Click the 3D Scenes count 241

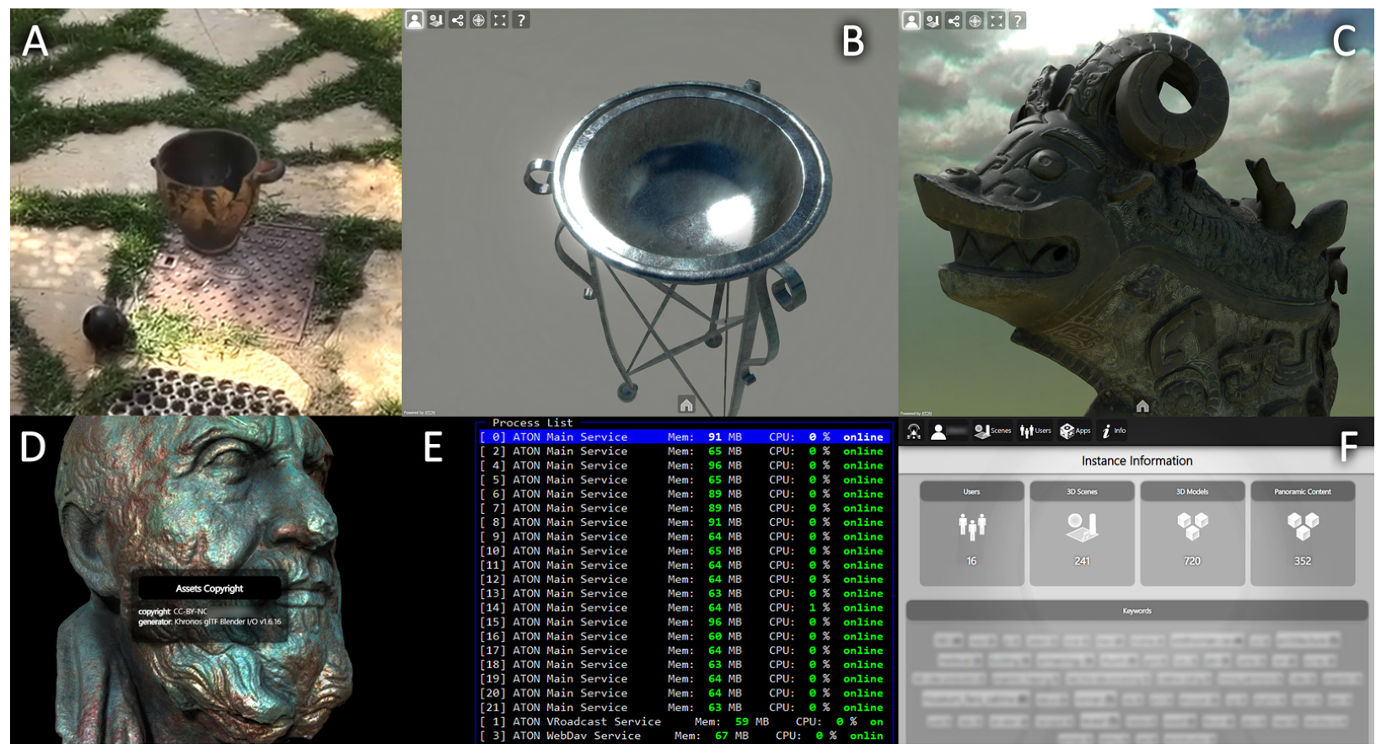1082,561
